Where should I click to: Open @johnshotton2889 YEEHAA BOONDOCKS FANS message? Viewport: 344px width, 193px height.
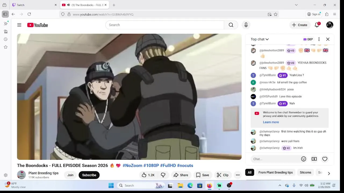point(290,65)
